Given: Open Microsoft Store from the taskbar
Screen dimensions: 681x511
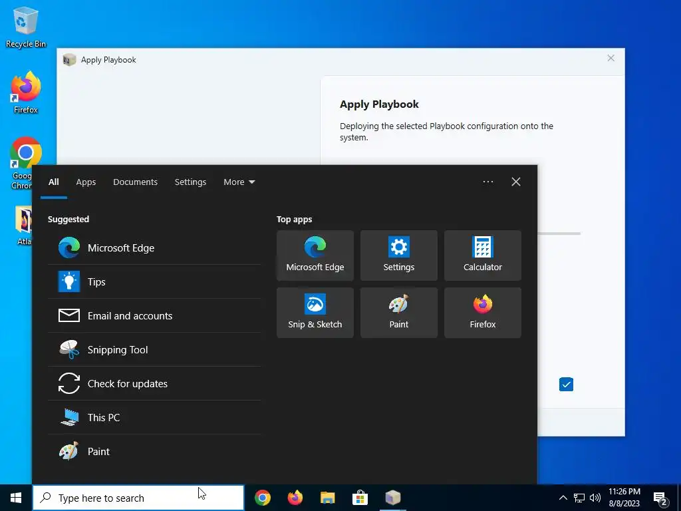Looking at the screenshot, I should (x=360, y=498).
